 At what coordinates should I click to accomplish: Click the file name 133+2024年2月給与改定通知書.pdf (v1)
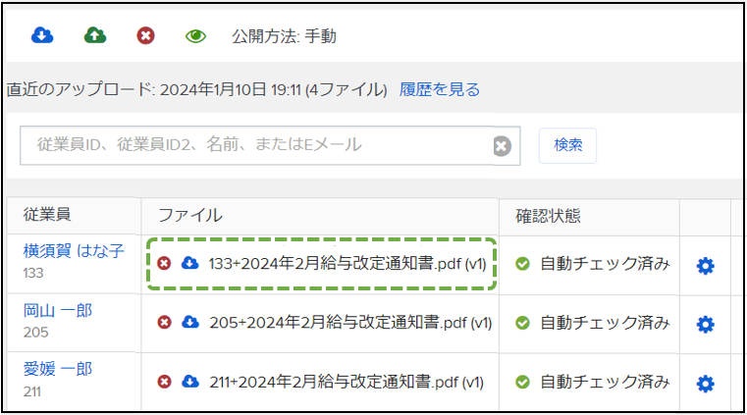click(x=347, y=263)
